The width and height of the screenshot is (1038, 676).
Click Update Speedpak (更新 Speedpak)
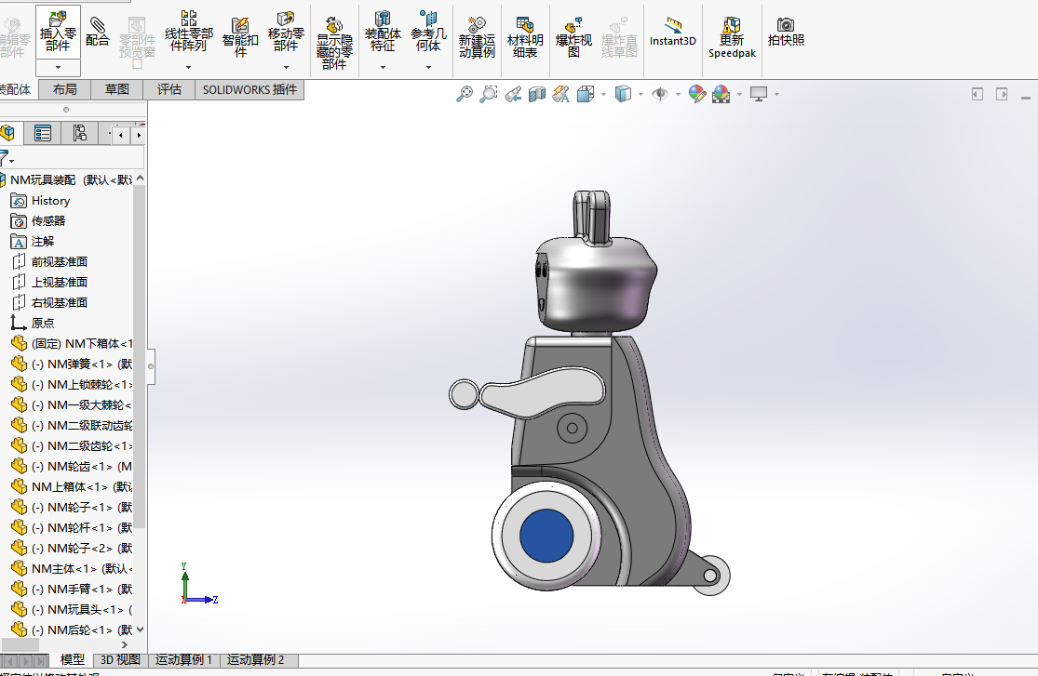click(732, 38)
